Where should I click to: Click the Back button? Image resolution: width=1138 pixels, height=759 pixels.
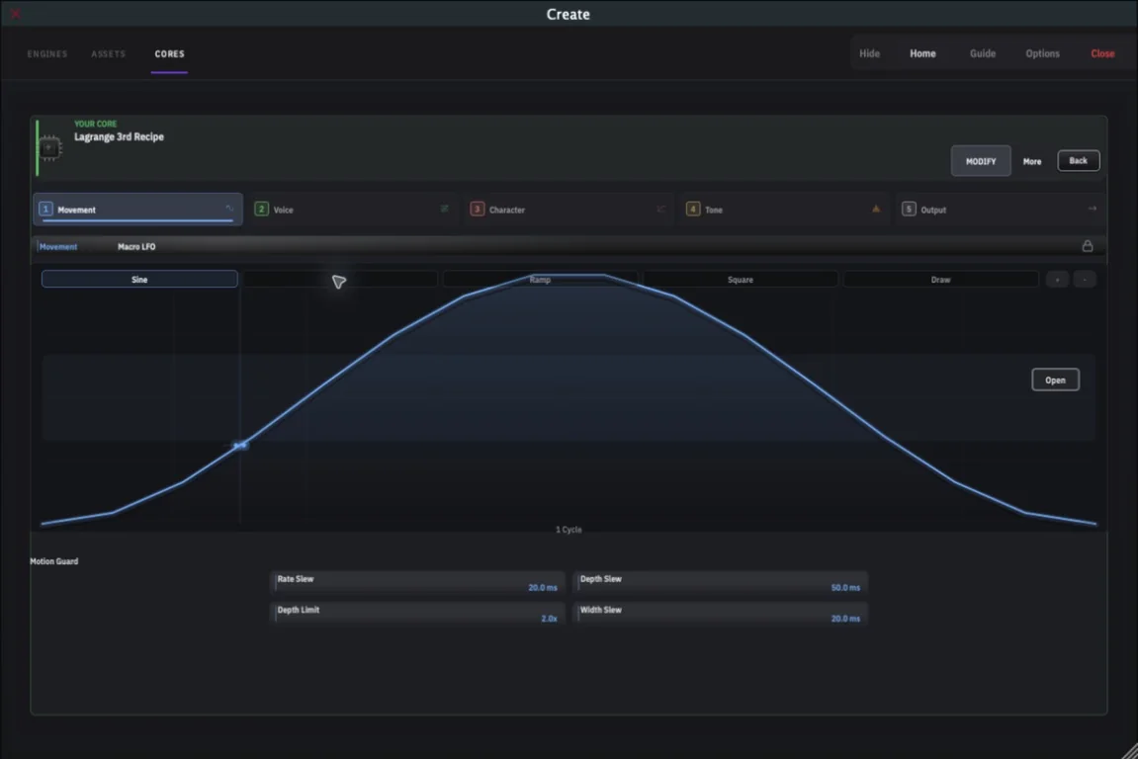[1078, 160]
